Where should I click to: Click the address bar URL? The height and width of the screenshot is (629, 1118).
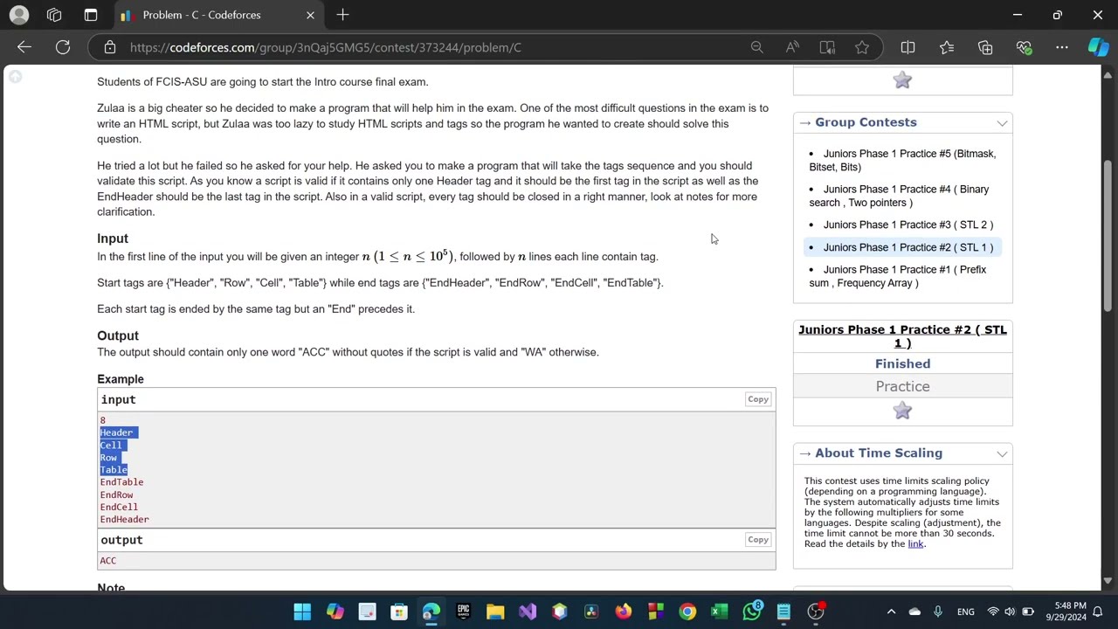point(325,47)
